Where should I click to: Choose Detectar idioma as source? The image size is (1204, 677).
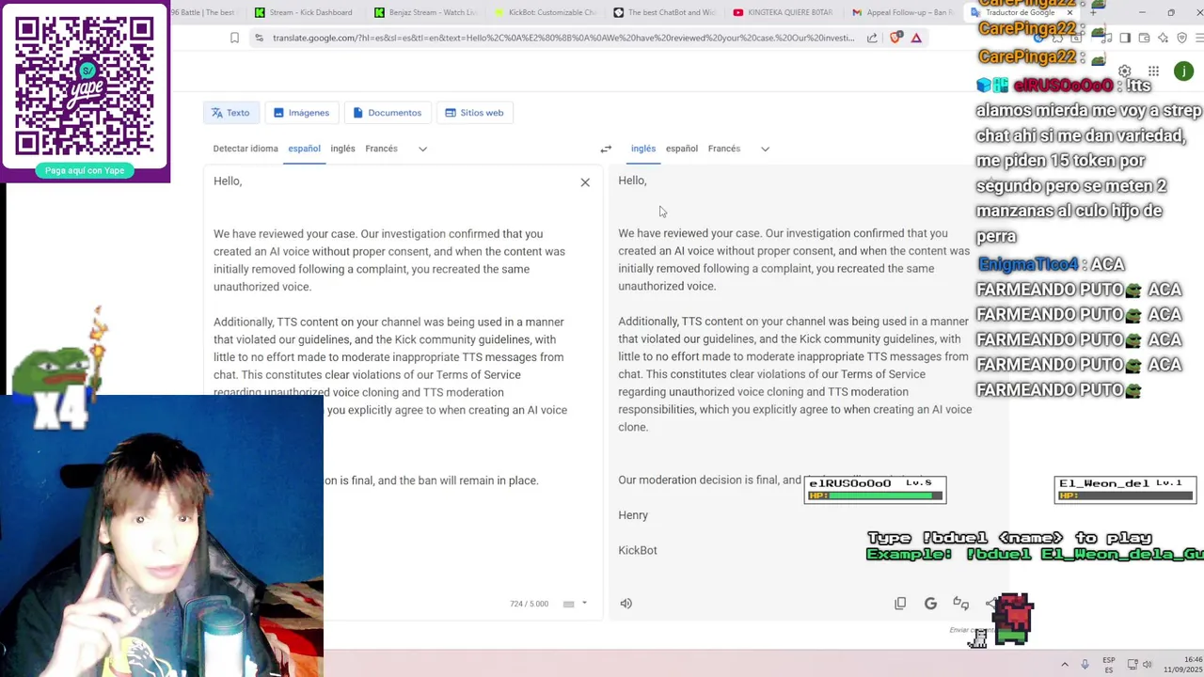click(x=246, y=149)
